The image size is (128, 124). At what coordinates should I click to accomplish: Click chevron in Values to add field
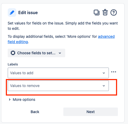tap(104, 73)
